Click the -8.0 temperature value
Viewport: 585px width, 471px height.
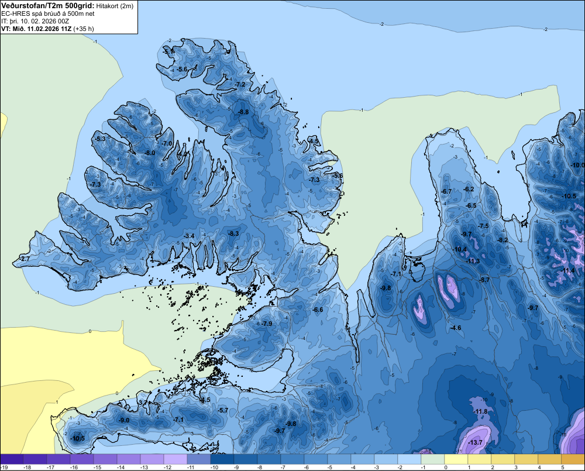[150, 153]
